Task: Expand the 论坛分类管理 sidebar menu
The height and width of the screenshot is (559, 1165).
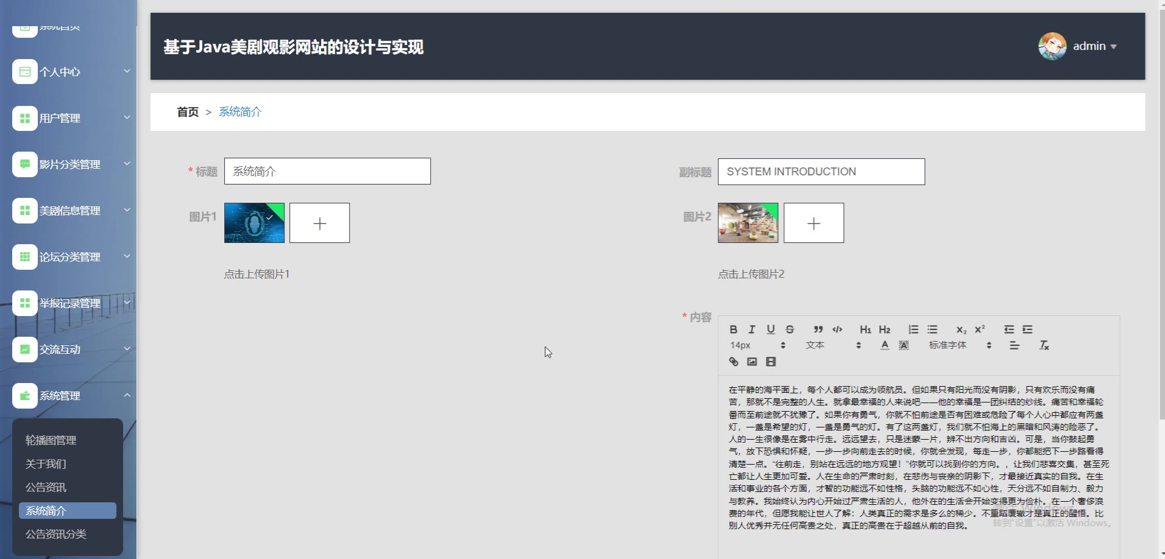Action: click(x=68, y=257)
